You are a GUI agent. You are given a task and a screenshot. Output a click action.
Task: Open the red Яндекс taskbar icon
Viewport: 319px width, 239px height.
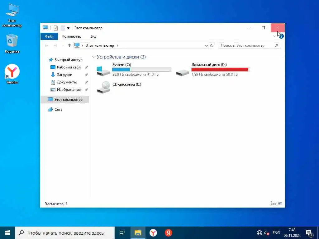click(169, 233)
